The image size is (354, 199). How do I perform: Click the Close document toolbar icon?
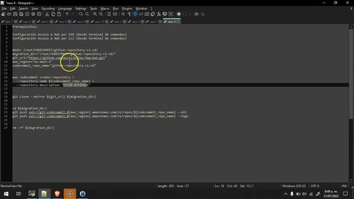pyautogui.click(x=27, y=14)
